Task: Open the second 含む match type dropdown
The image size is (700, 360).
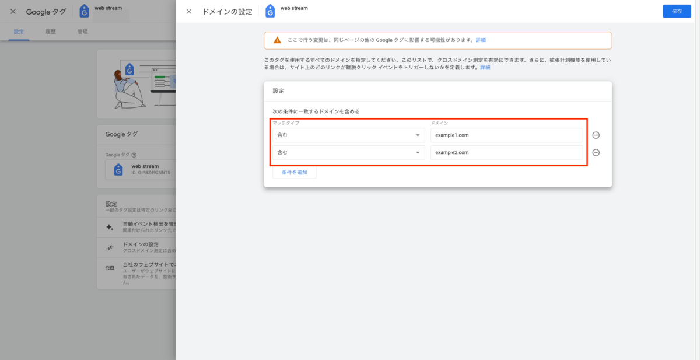Action: point(347,152)
